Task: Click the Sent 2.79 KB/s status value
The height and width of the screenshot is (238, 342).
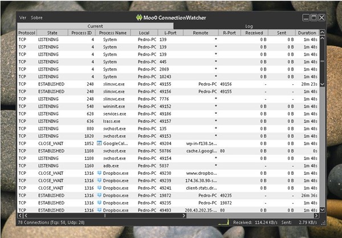Action: pyautogui.click(x=299, y=222)
